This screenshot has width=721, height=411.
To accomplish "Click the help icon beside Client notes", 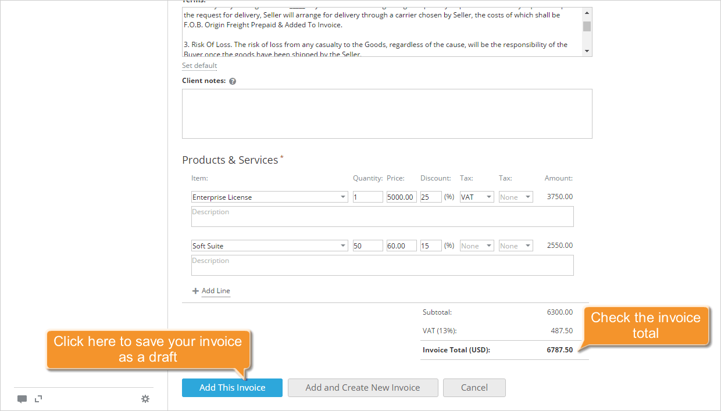I will pos(232,81).
